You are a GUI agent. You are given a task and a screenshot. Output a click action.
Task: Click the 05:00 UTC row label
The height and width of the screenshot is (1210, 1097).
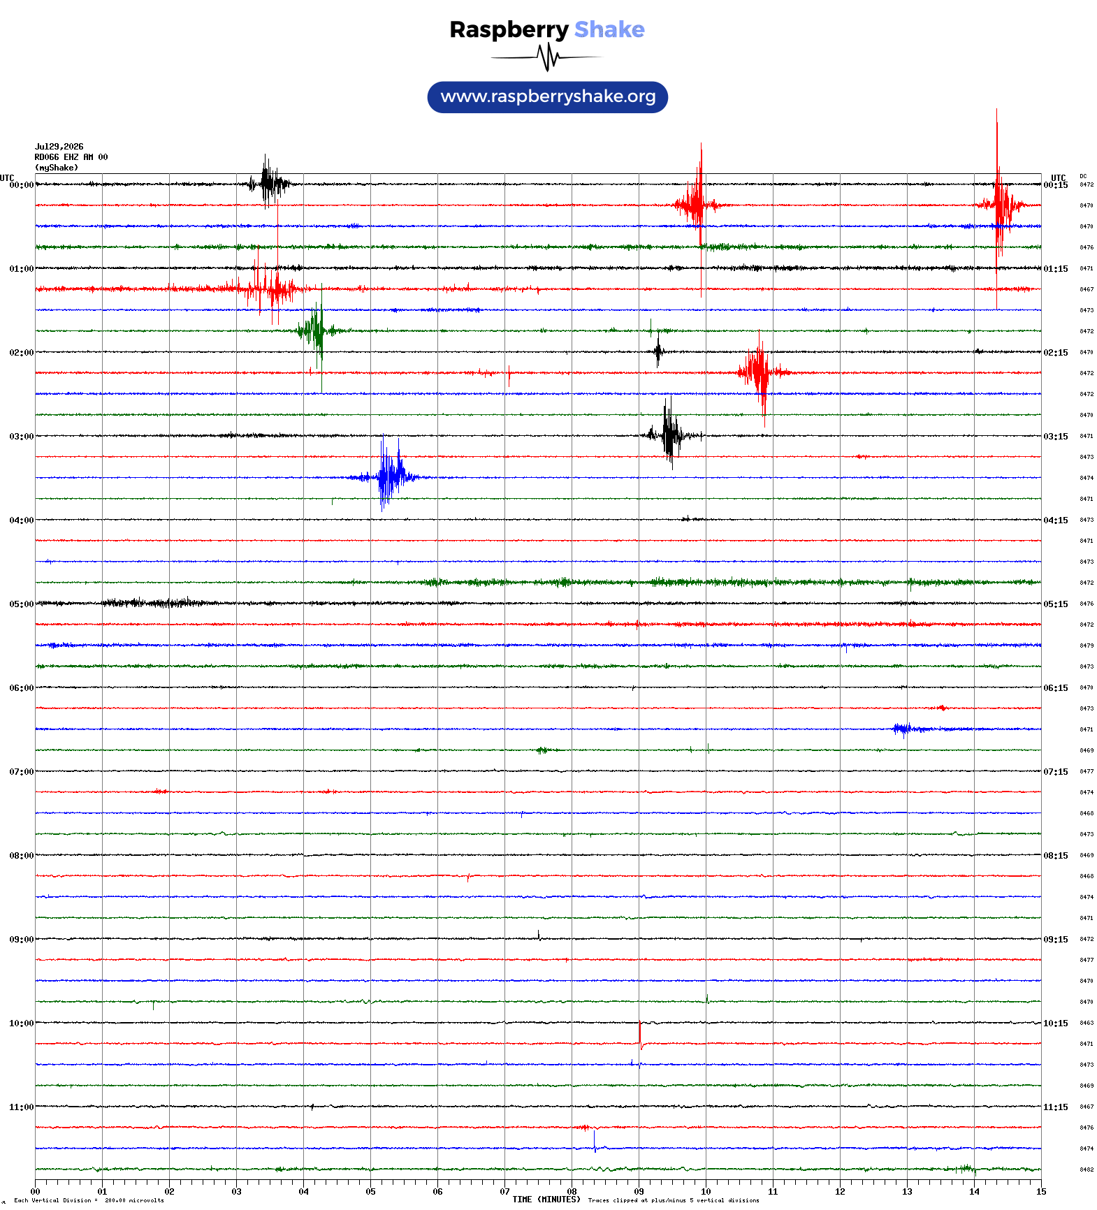tap(21, 604)
